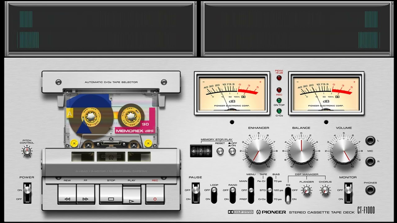Click the CT-F1000 model label
The height and width of the screenshot is (223, 397).
(x=366, y=211)
